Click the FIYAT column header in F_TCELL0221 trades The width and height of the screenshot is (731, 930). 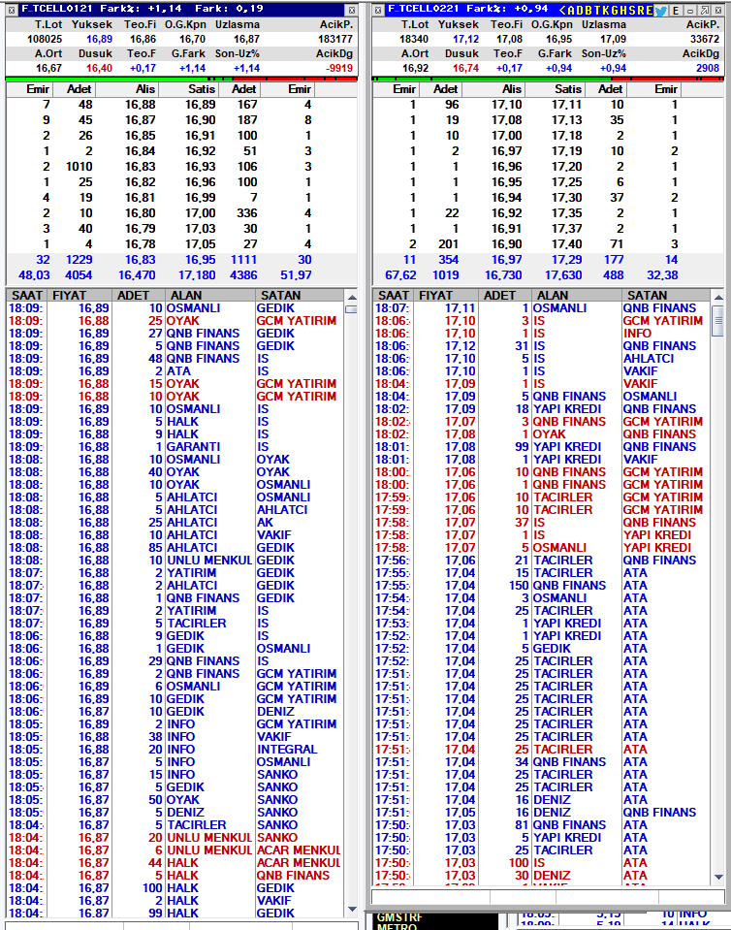click(435, 296)
